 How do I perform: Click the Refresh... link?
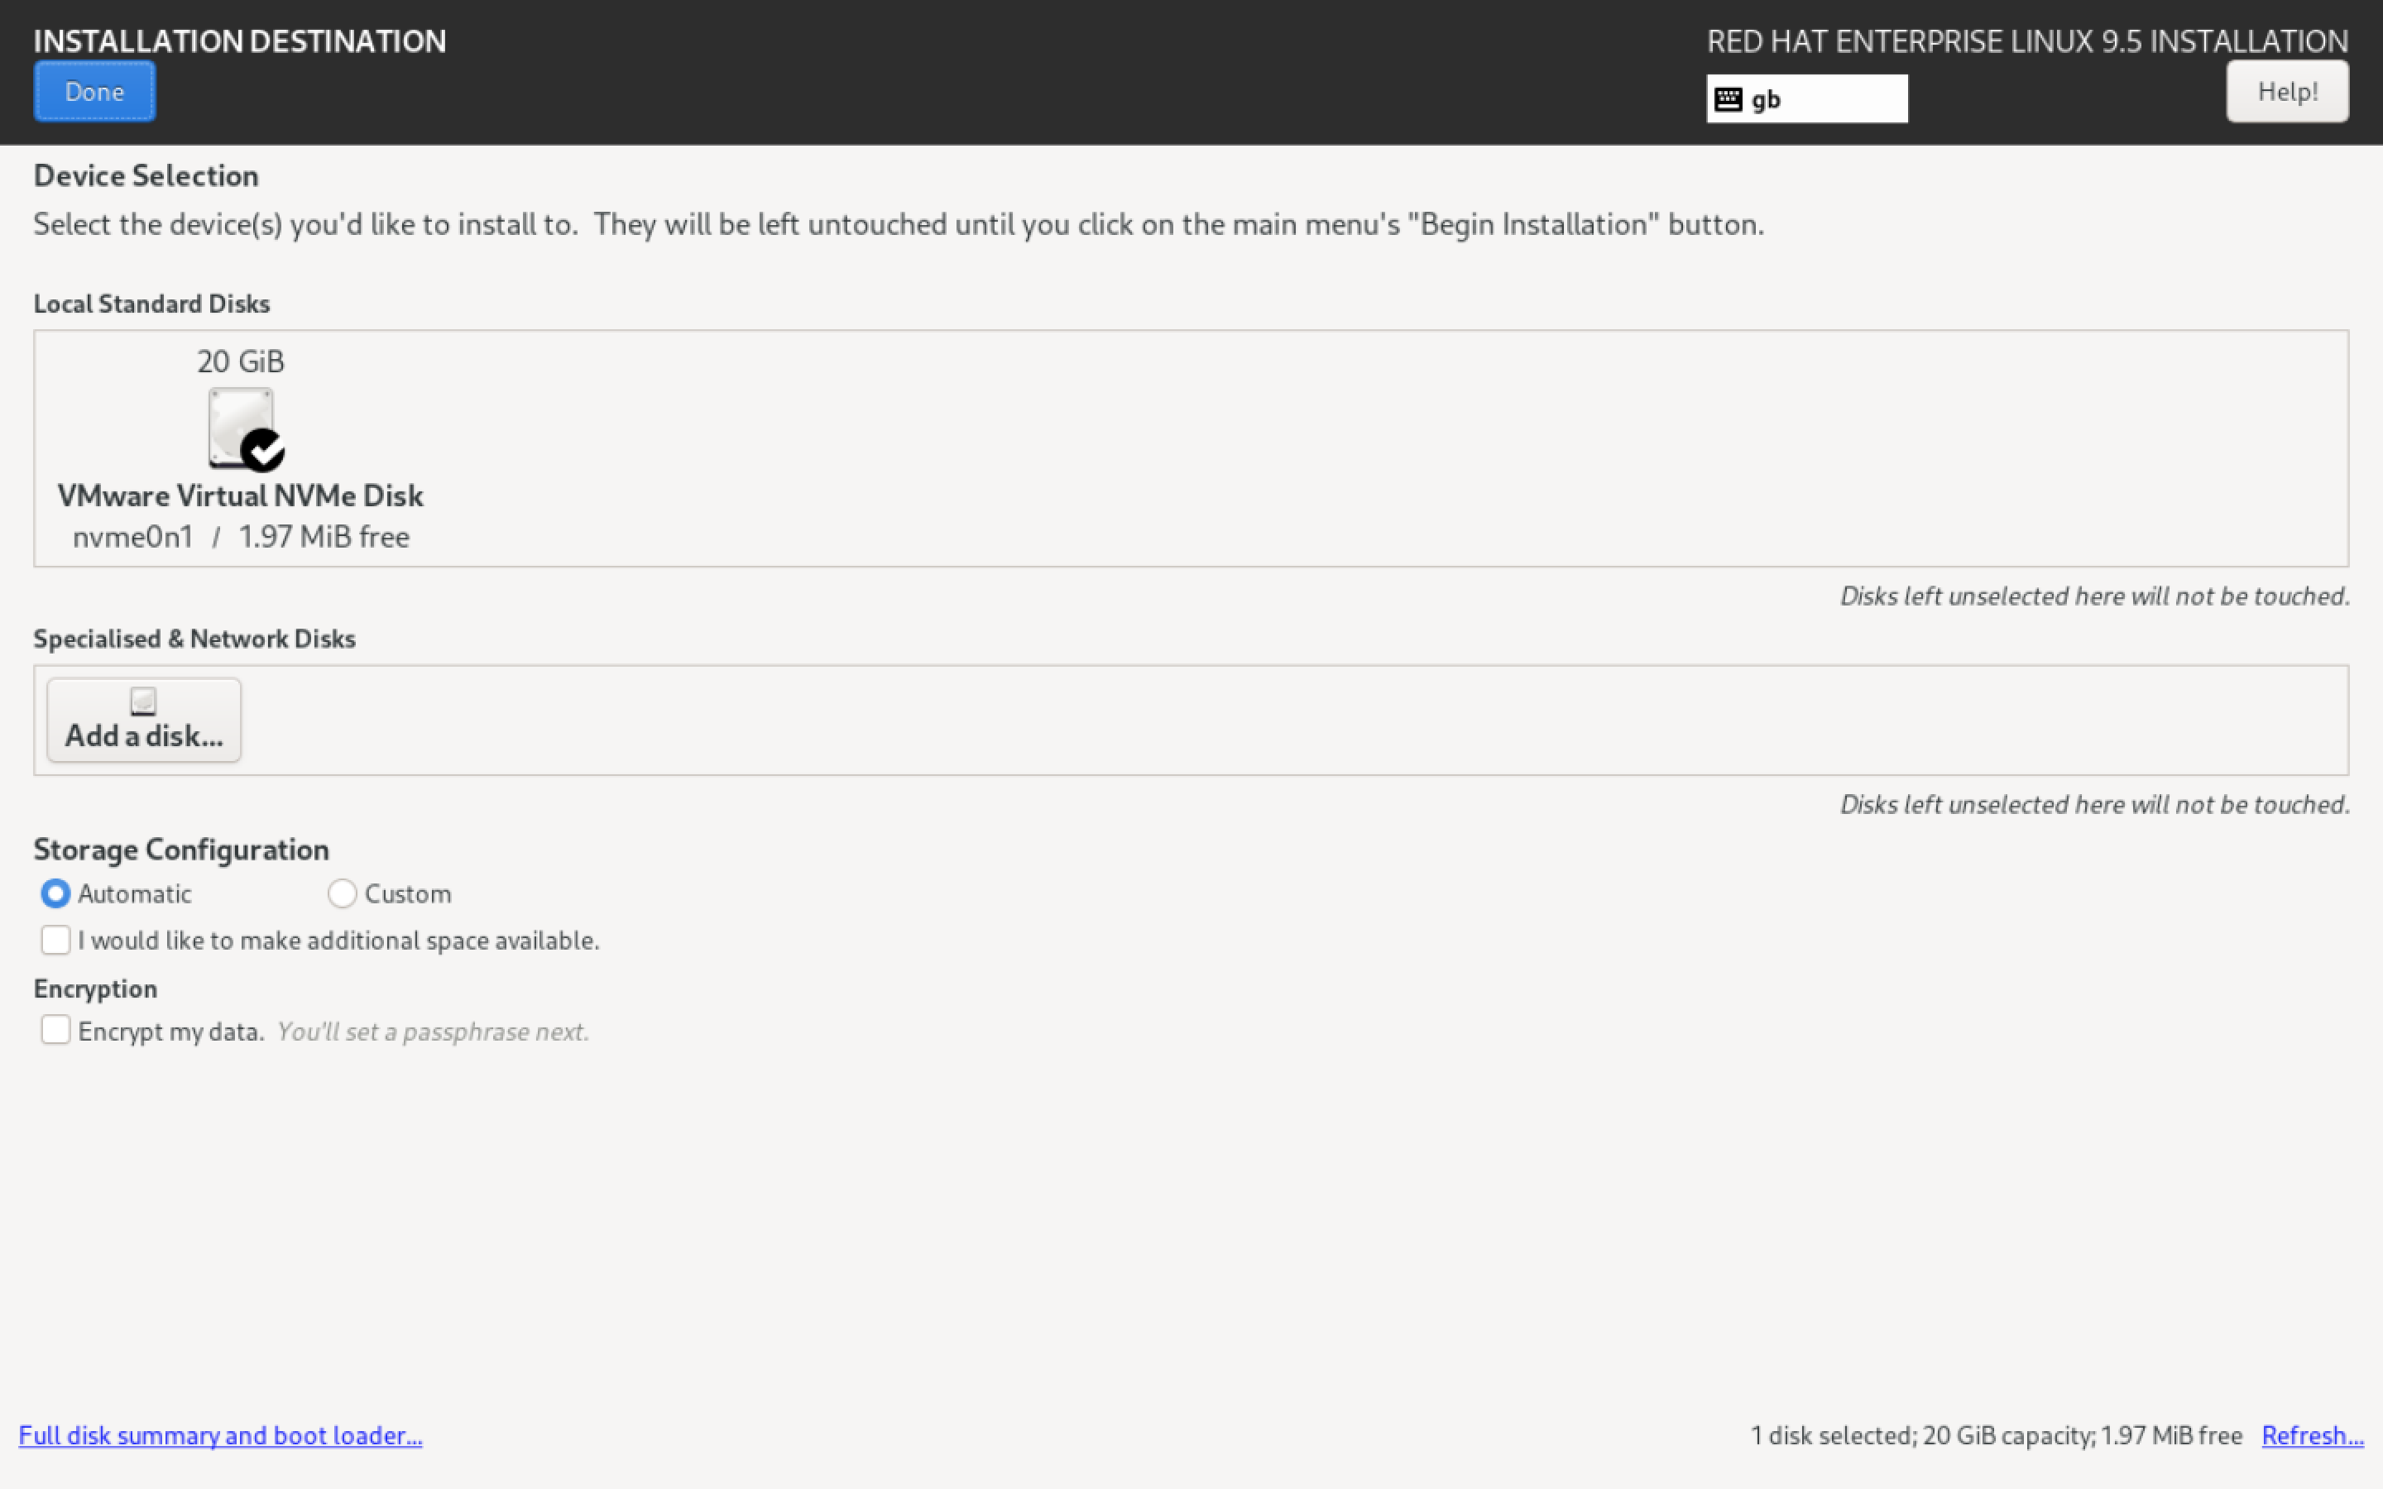(x=2312, y=1435)
